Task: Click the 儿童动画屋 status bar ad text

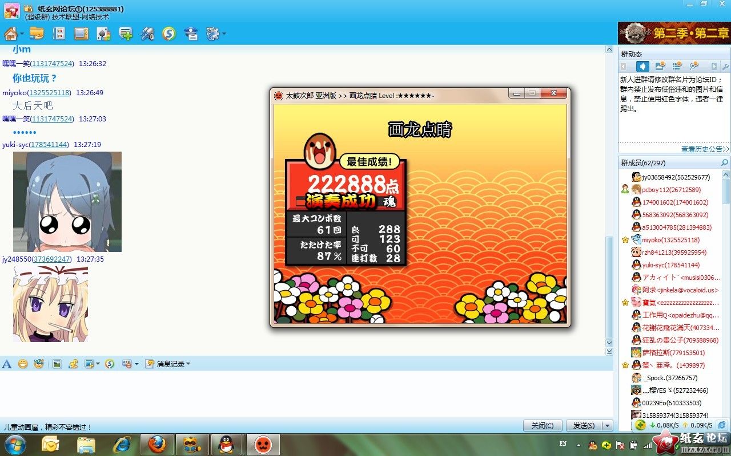Action: 48,427
